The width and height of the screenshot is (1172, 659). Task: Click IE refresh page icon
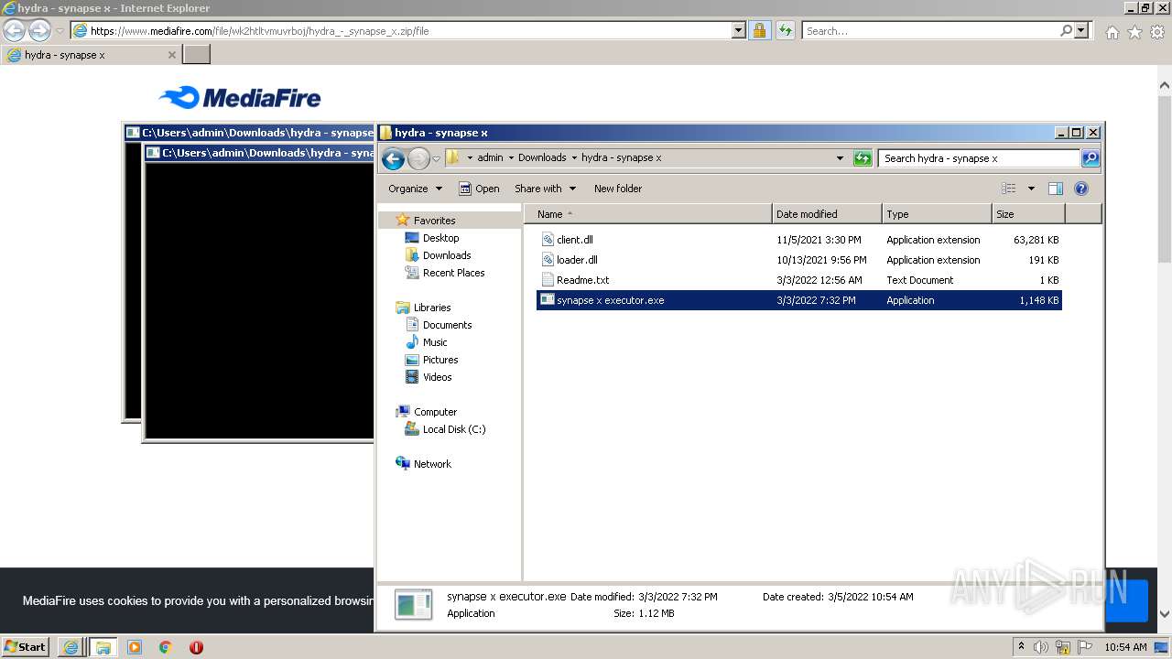tap(785, 30)
